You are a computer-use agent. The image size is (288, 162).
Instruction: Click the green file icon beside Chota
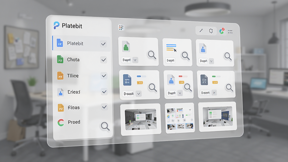tap(60, 60)
